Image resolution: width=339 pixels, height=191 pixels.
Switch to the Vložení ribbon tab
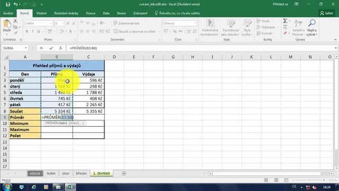(41, 13)
